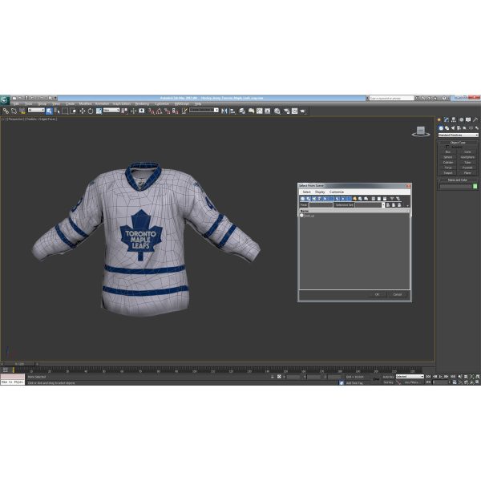Toggle Display Shapes filter in dialog
481x481 pixels.
(309, 199)
